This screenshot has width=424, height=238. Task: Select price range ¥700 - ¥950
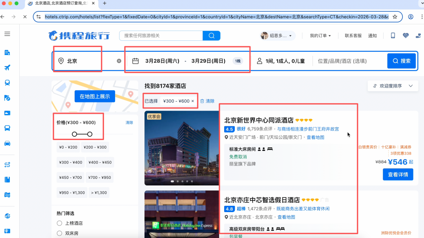tap(99, 178)
